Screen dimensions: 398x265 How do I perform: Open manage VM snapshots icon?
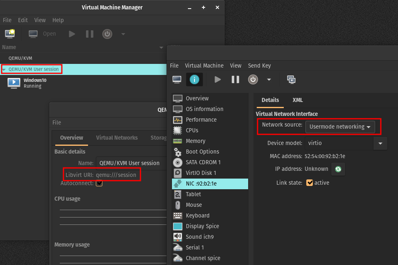coord(291,79)
